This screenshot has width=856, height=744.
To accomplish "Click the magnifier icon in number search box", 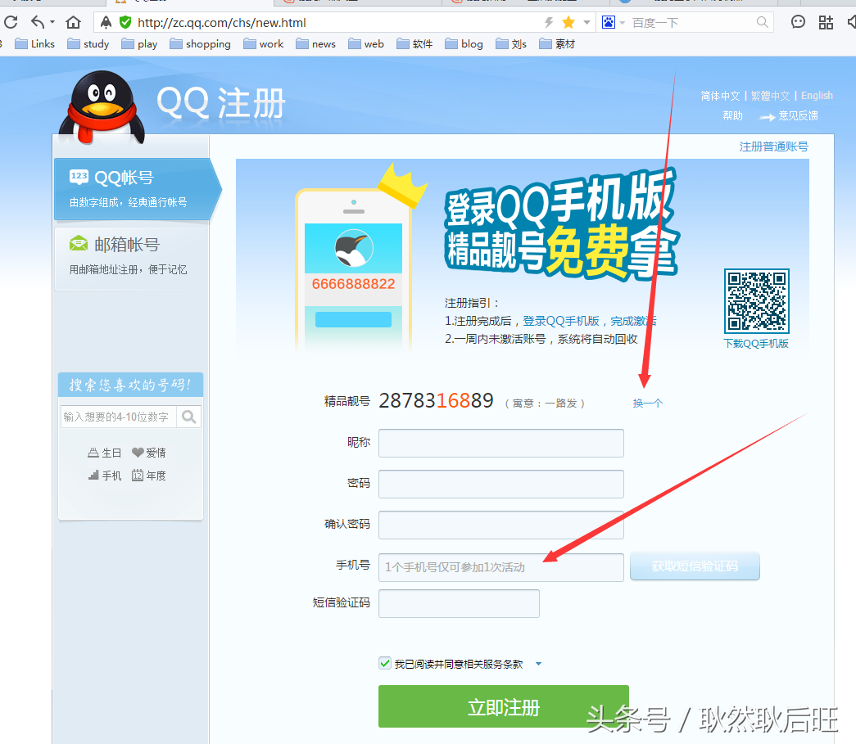I will [x=189, y=417].
